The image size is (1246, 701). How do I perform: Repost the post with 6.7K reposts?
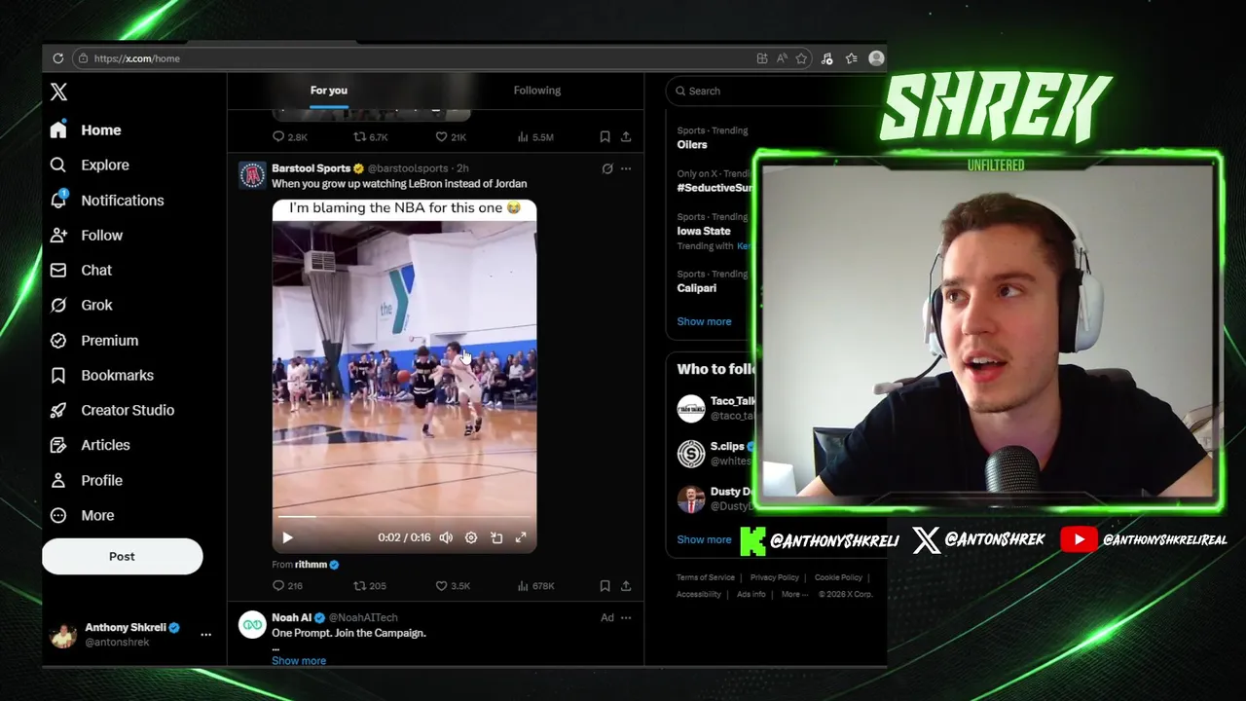tap(370, 137)
